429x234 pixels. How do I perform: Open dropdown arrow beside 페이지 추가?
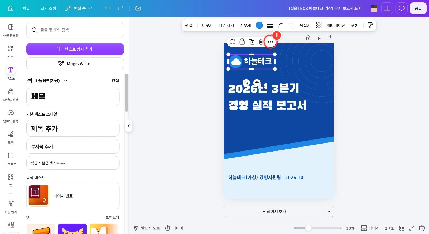[x=329, y=212]
